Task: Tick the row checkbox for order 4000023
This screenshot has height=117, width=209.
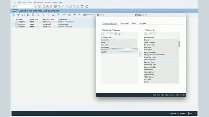Action: (14, 24)
